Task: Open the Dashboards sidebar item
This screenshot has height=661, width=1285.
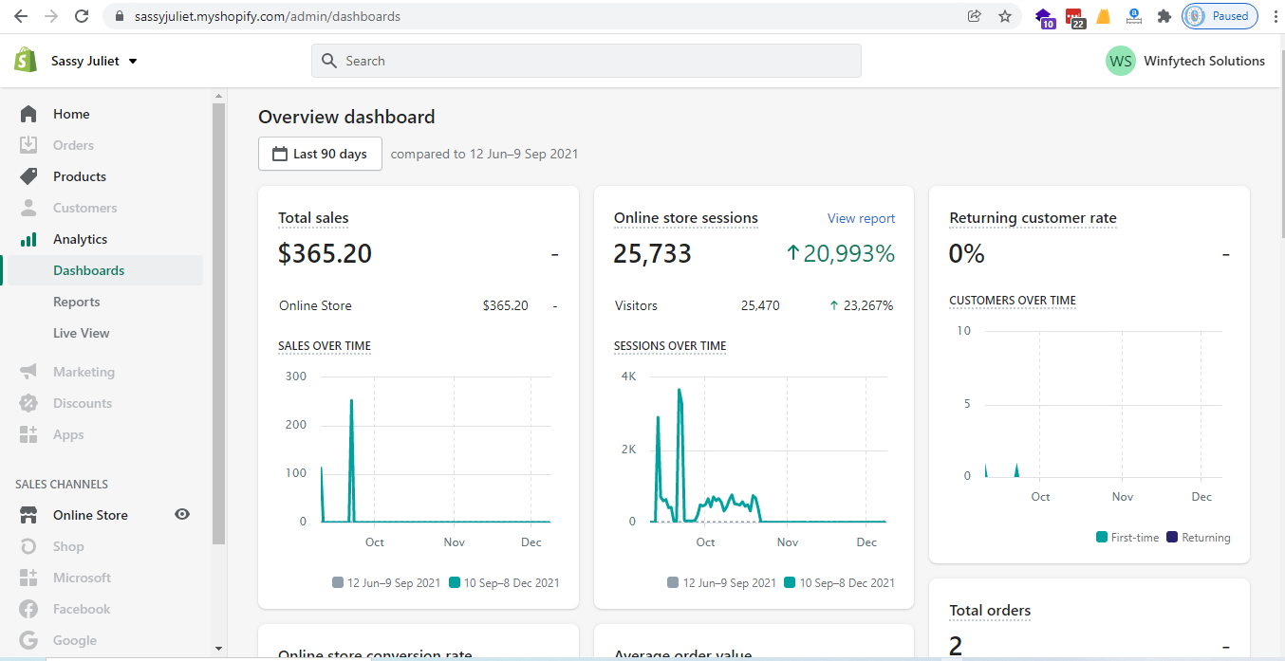Action: pos(89,270)
